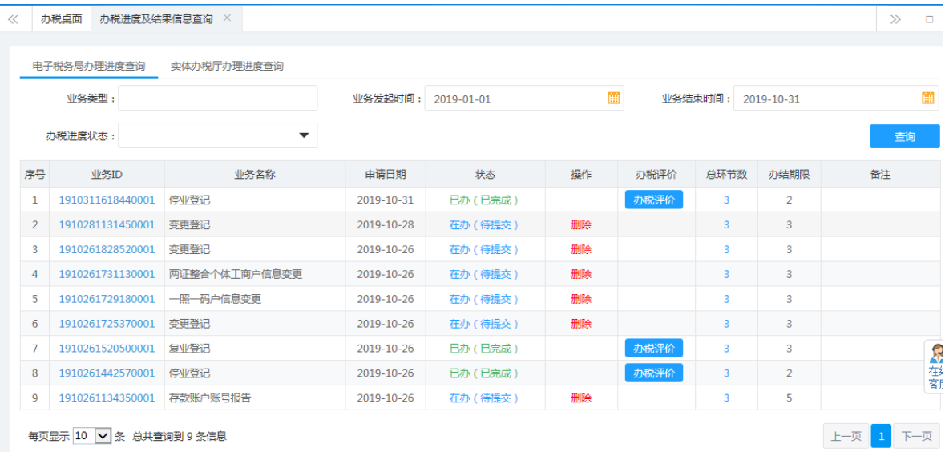Open the 业务发起时间 calendar picker icon

(614, 99)
